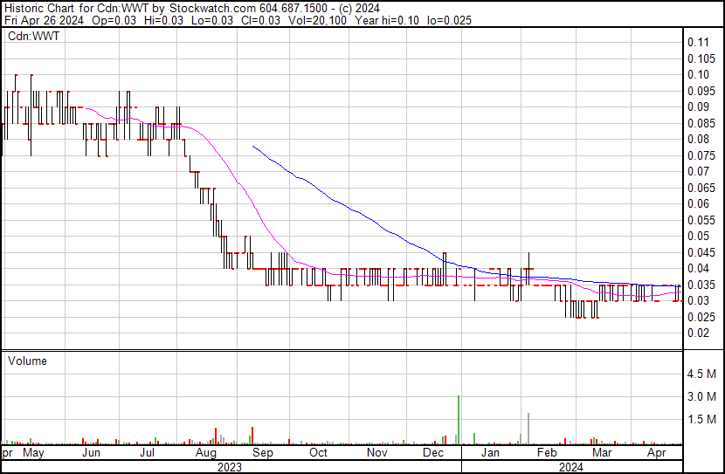Click the 3.0 M volume axis label

pyautogui.click(x=701, y=396)
